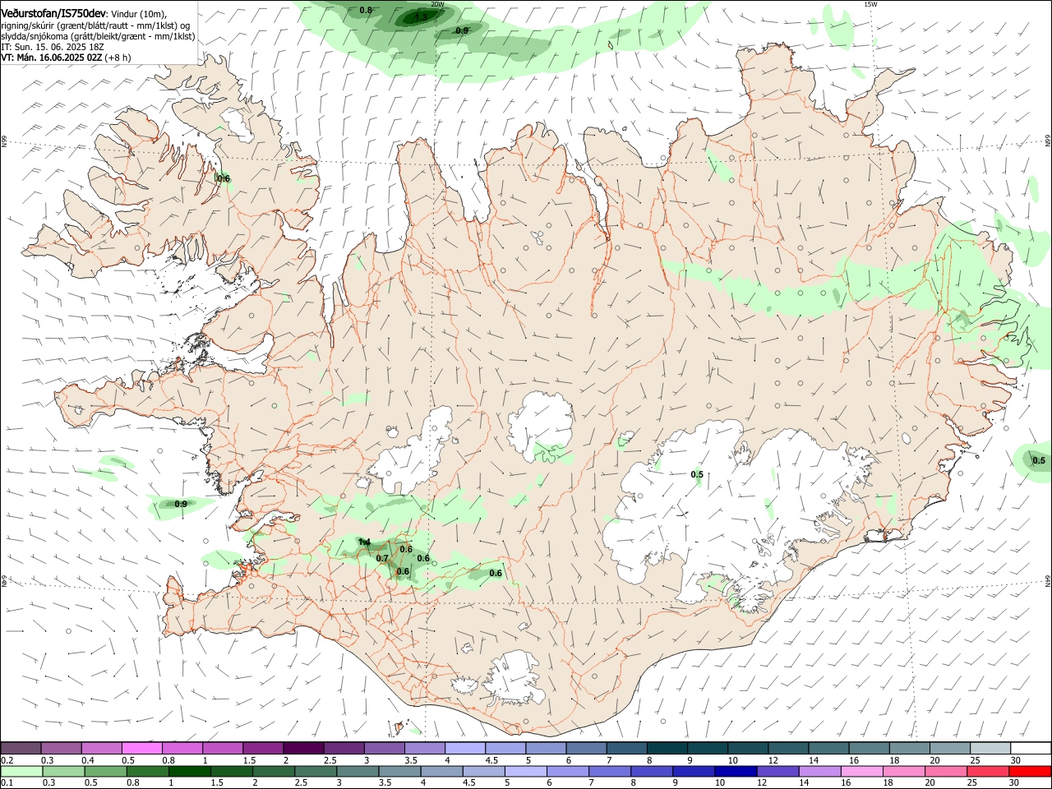Choose the mauve snow swatch labeled 0.3
This screenshot has width=1052, height=789.
62,749
